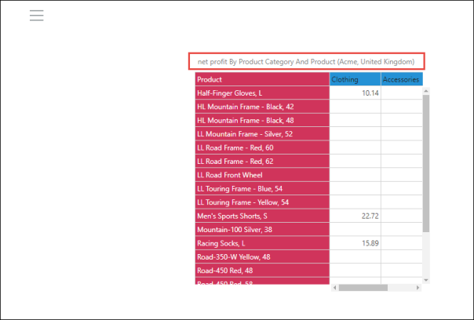Select the Half-Finger Gloves, L row

click(261, 93)
